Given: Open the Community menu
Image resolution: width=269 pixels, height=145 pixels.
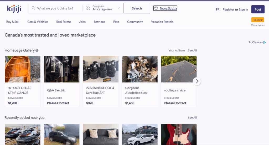Looking at the screenshot, I should (x=135, y=22).
